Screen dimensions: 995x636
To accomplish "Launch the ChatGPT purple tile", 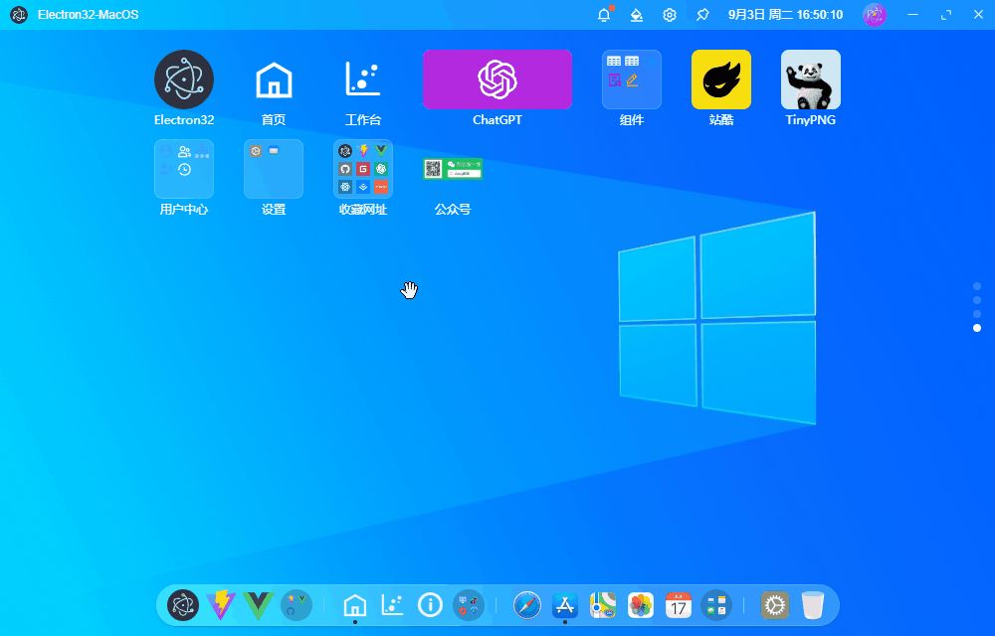I will point(497,79).
